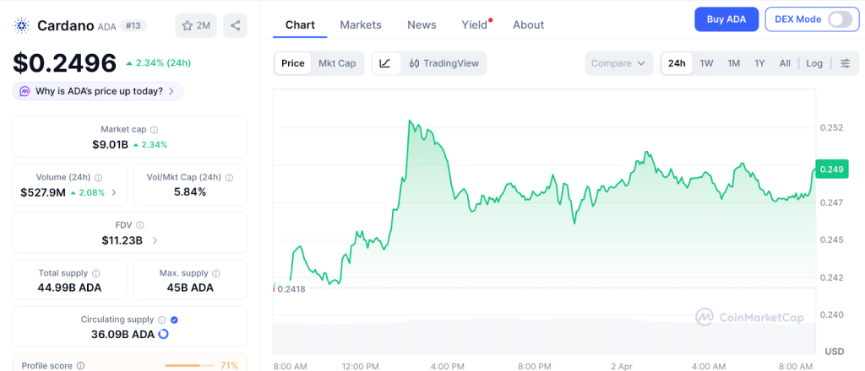Click the FDV info icon
The height and width of the screenshot is (371, 865).
coord(140,225)
